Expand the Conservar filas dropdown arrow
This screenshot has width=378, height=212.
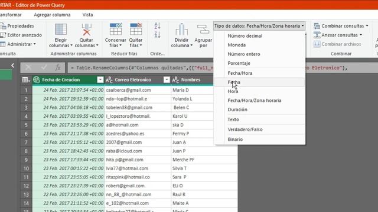[120, 45]
